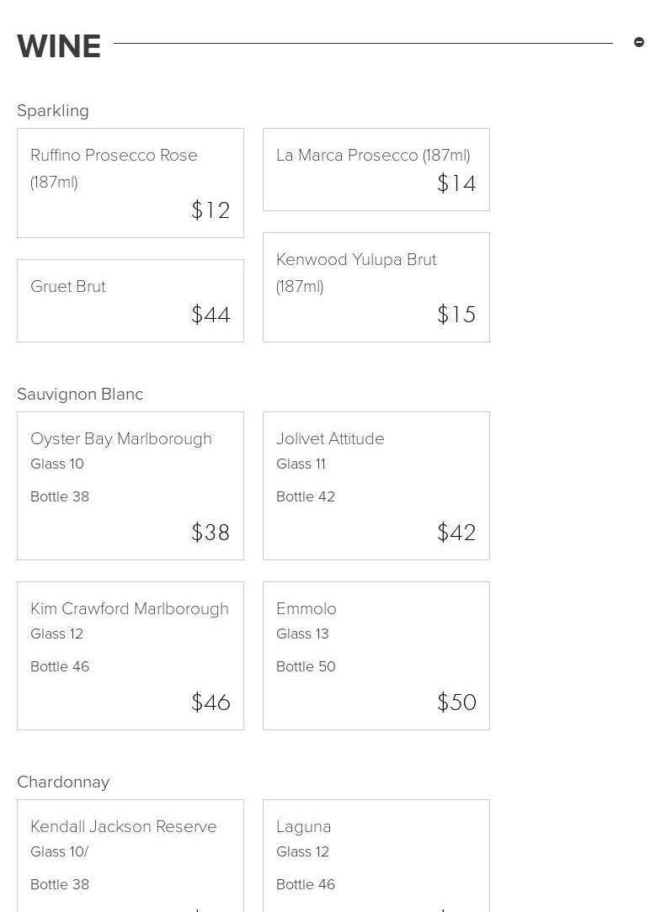Image resolution: width=661 pixels, height=912 pixels.
Task: Open the Ruffino Prosecco Rose item
Action: (x=114, y=156)
